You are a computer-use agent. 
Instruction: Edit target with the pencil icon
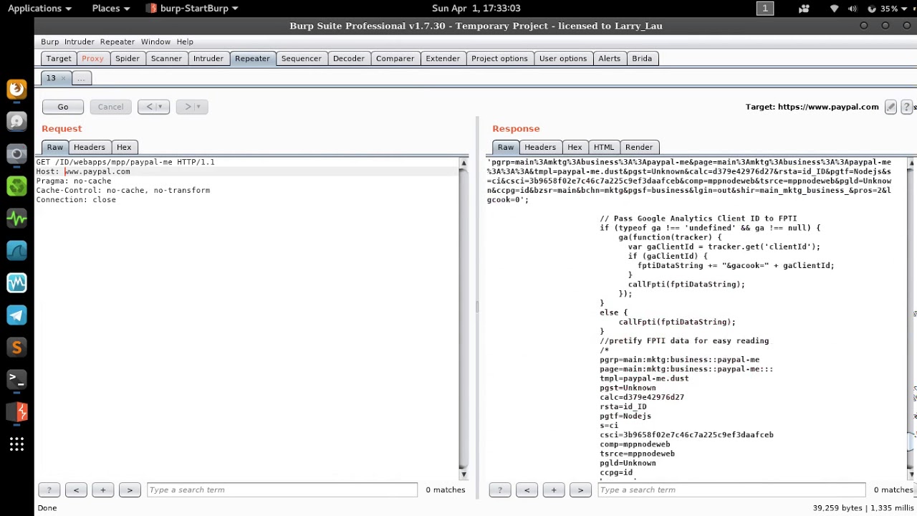click(890, 107)
